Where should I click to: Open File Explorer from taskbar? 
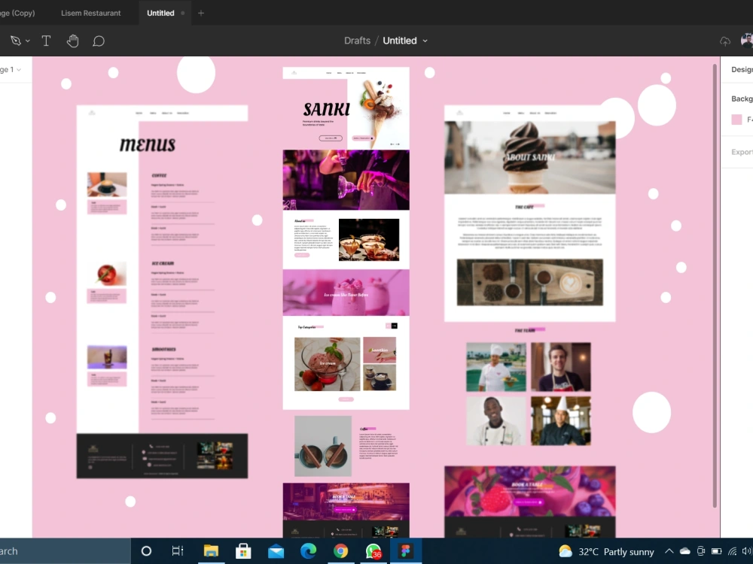point(211,551)
